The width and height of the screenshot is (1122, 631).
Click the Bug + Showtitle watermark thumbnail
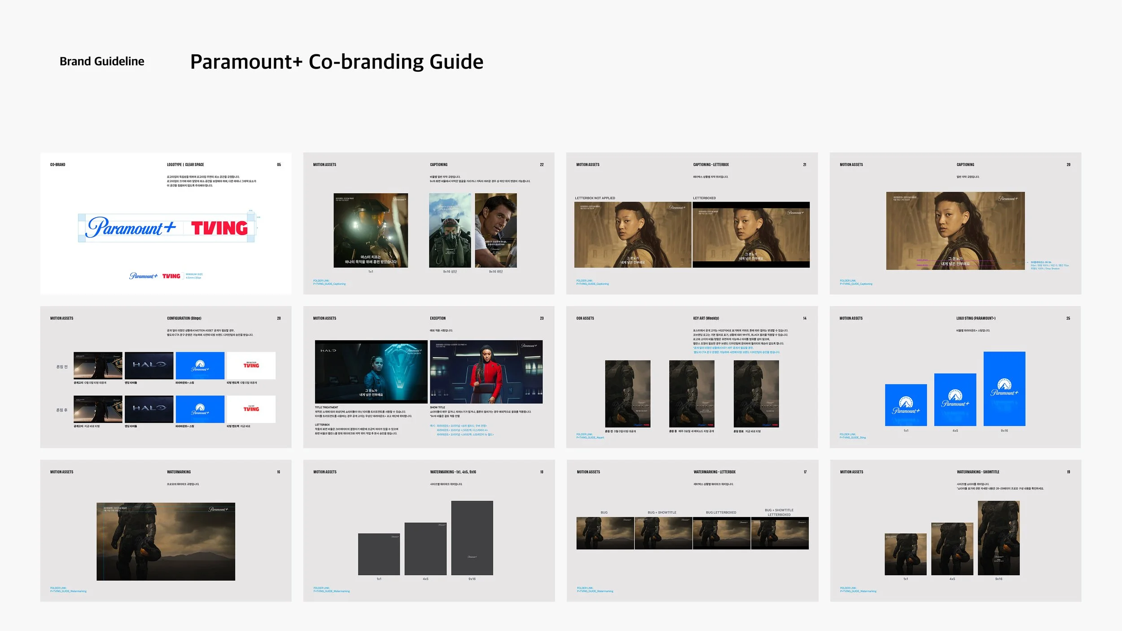(x=663, y=533)
